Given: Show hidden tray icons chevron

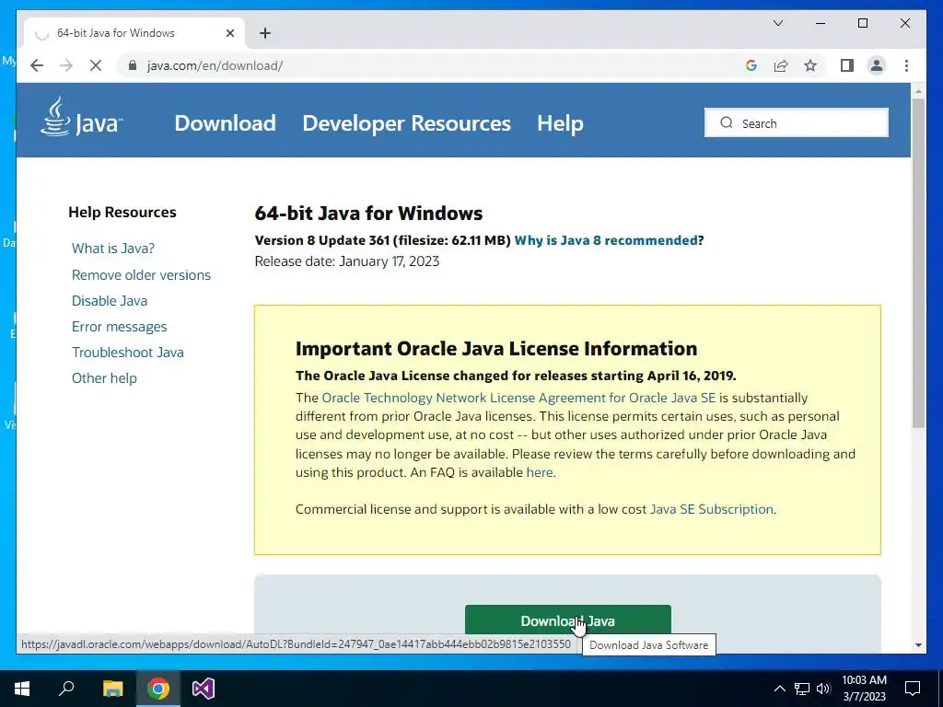Looking at the screenshot, I should pos(779,689).
